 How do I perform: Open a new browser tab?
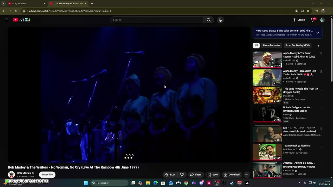click(x=92, y=4)
